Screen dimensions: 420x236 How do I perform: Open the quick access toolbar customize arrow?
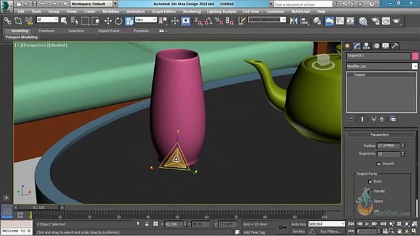115,4
